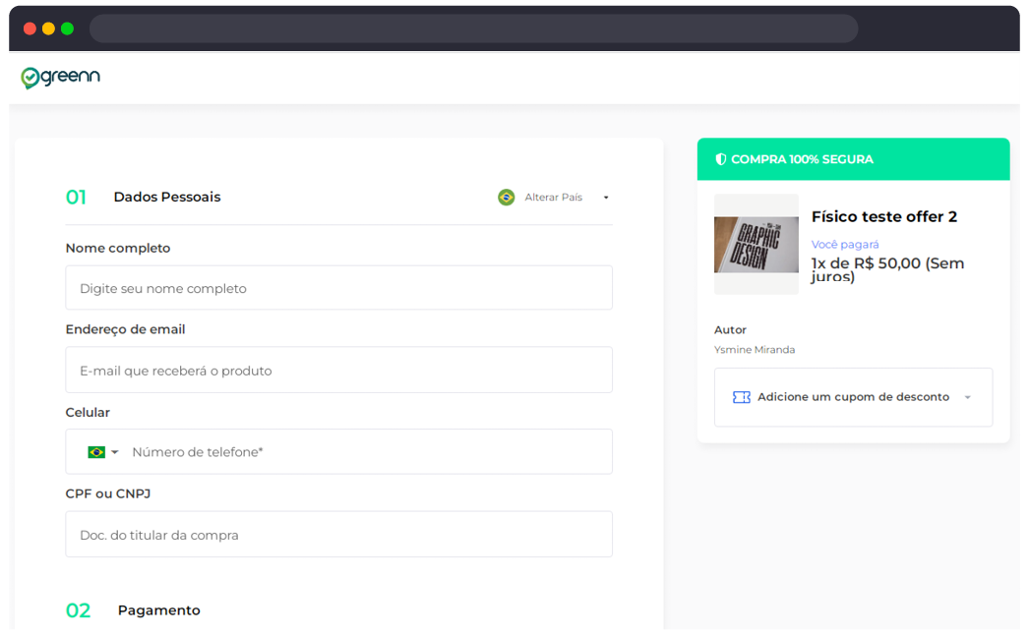Click the Graphic Design product thumbnail
This screenshot has height=635, width=1029.
coord(756,245)
